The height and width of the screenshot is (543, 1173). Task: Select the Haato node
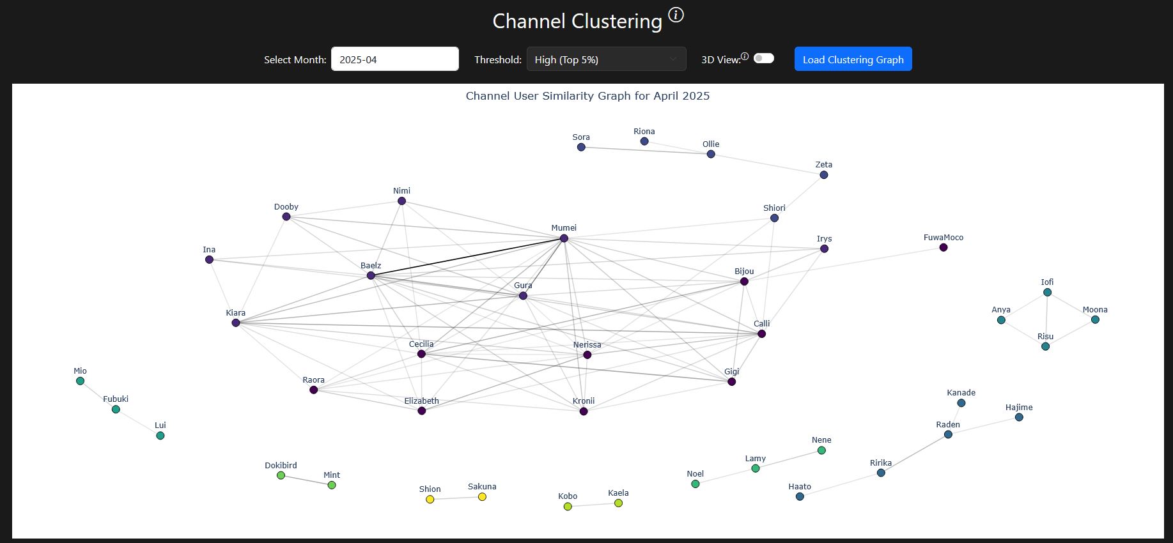pyautogui.click(x=800, y=496)
